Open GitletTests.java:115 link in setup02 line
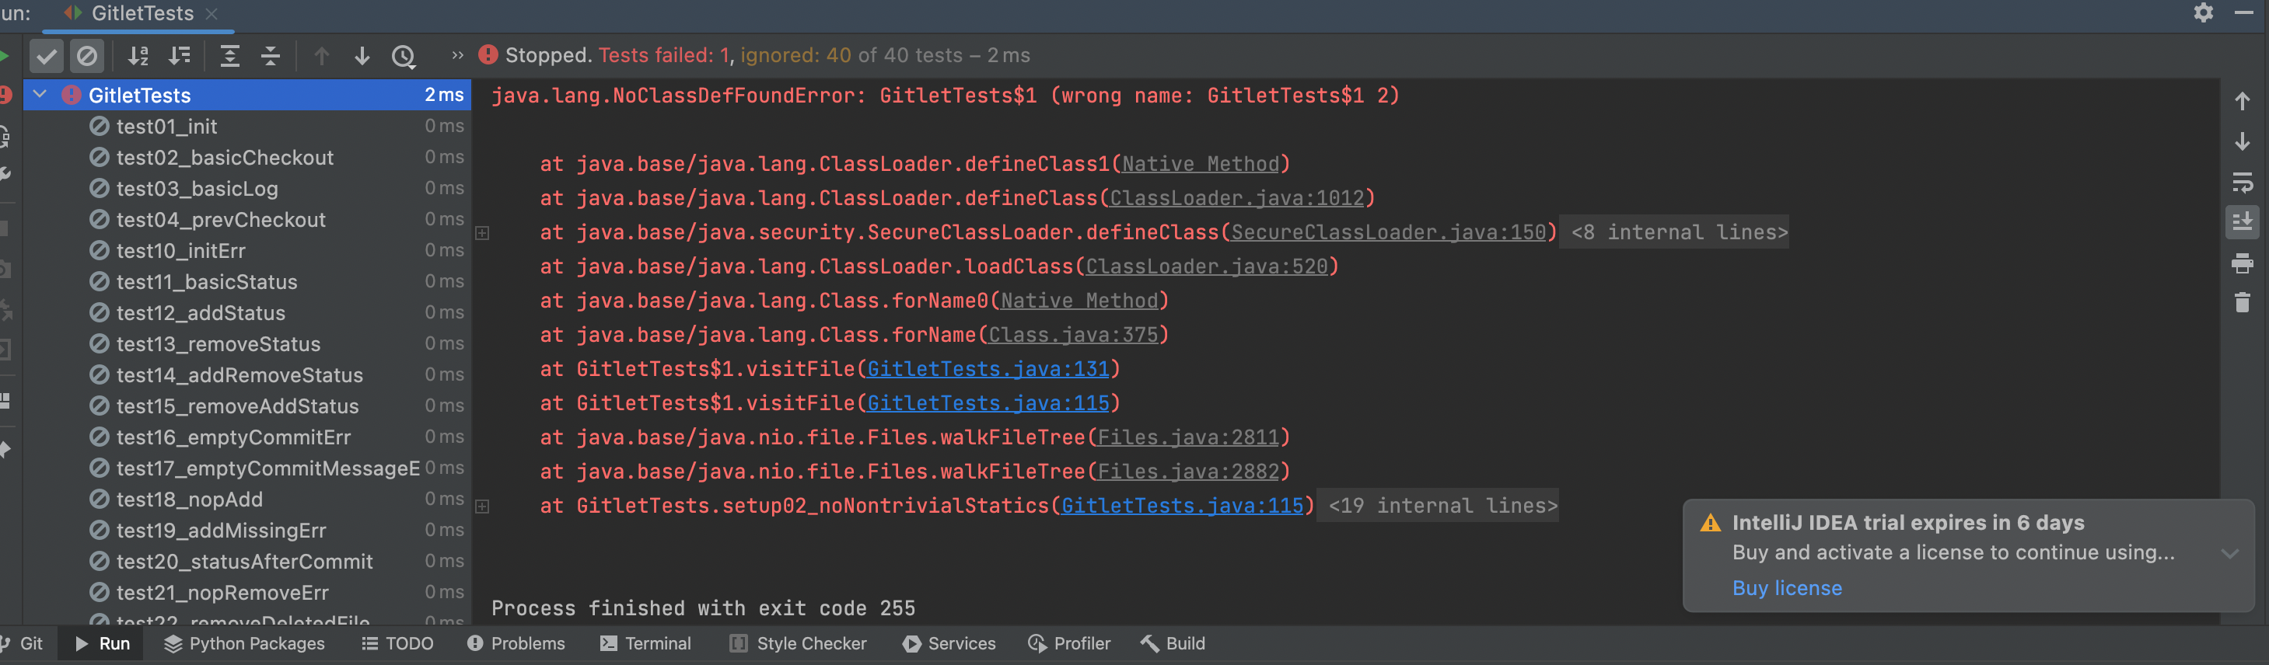2269x665 pixels. 1181,506
